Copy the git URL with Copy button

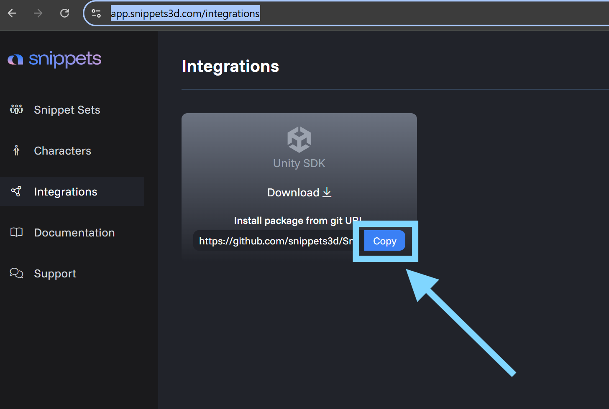point(385,241)
